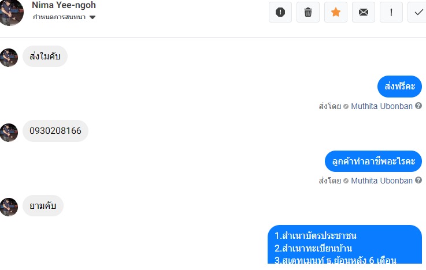Mark conversation done with checkmark icon

click(x=418, y=12)
